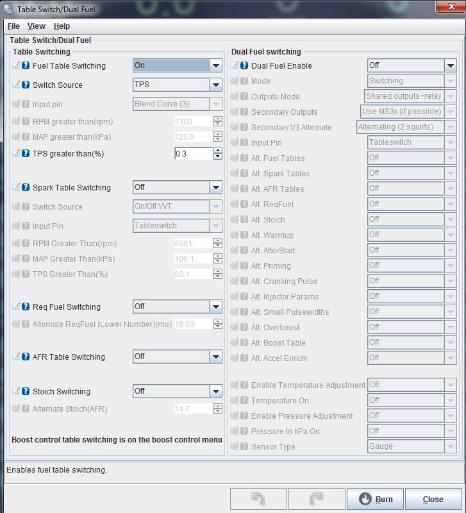This screenshot has height=513, width=466.
Task: Open the AFR Table Switching dropdown
Action: (178, 357)
